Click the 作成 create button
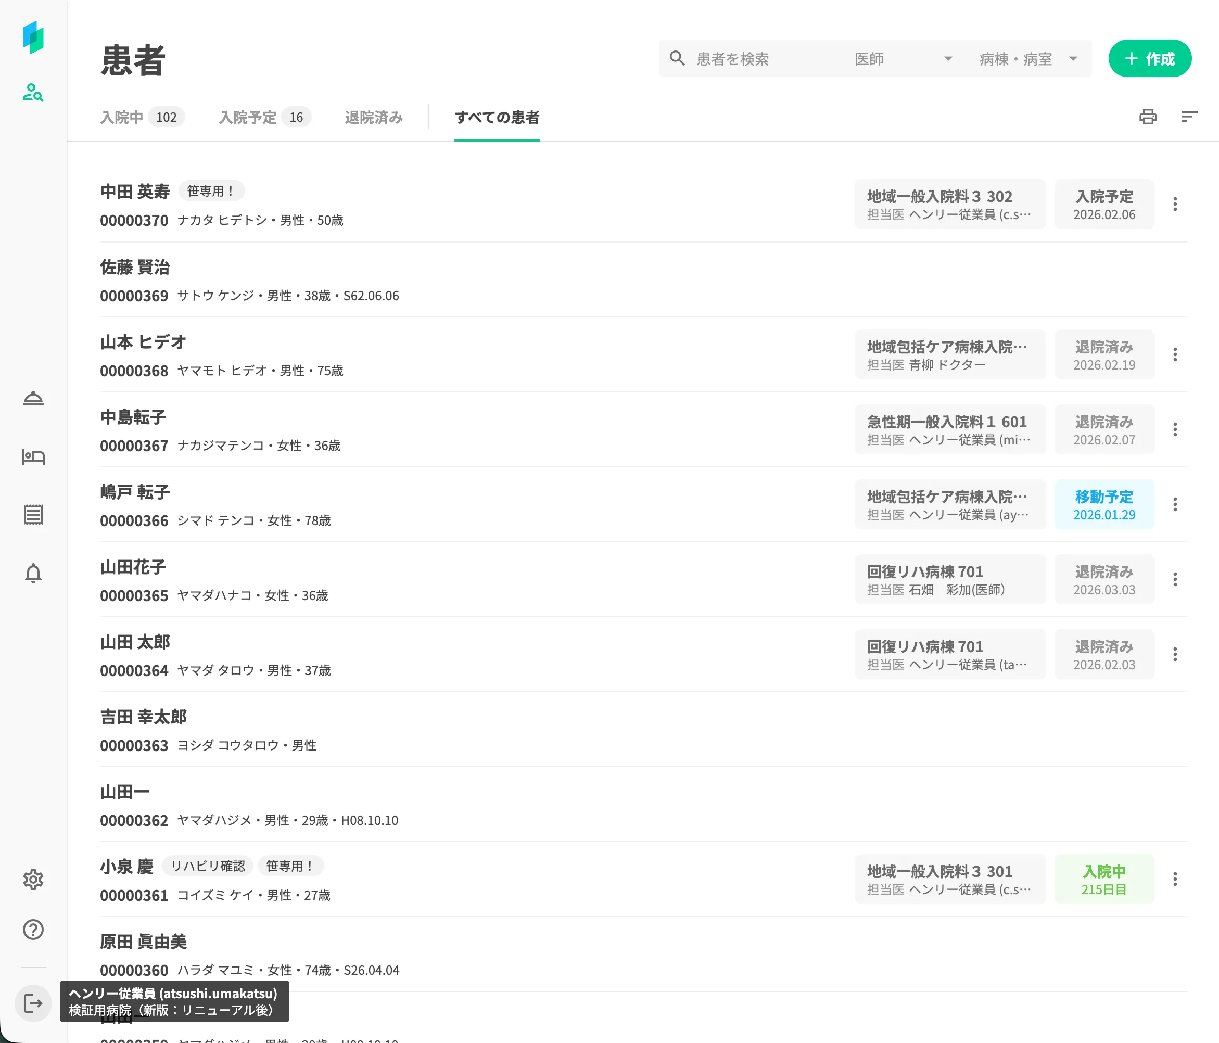1219x1043 pixels. coord(1149,59)
